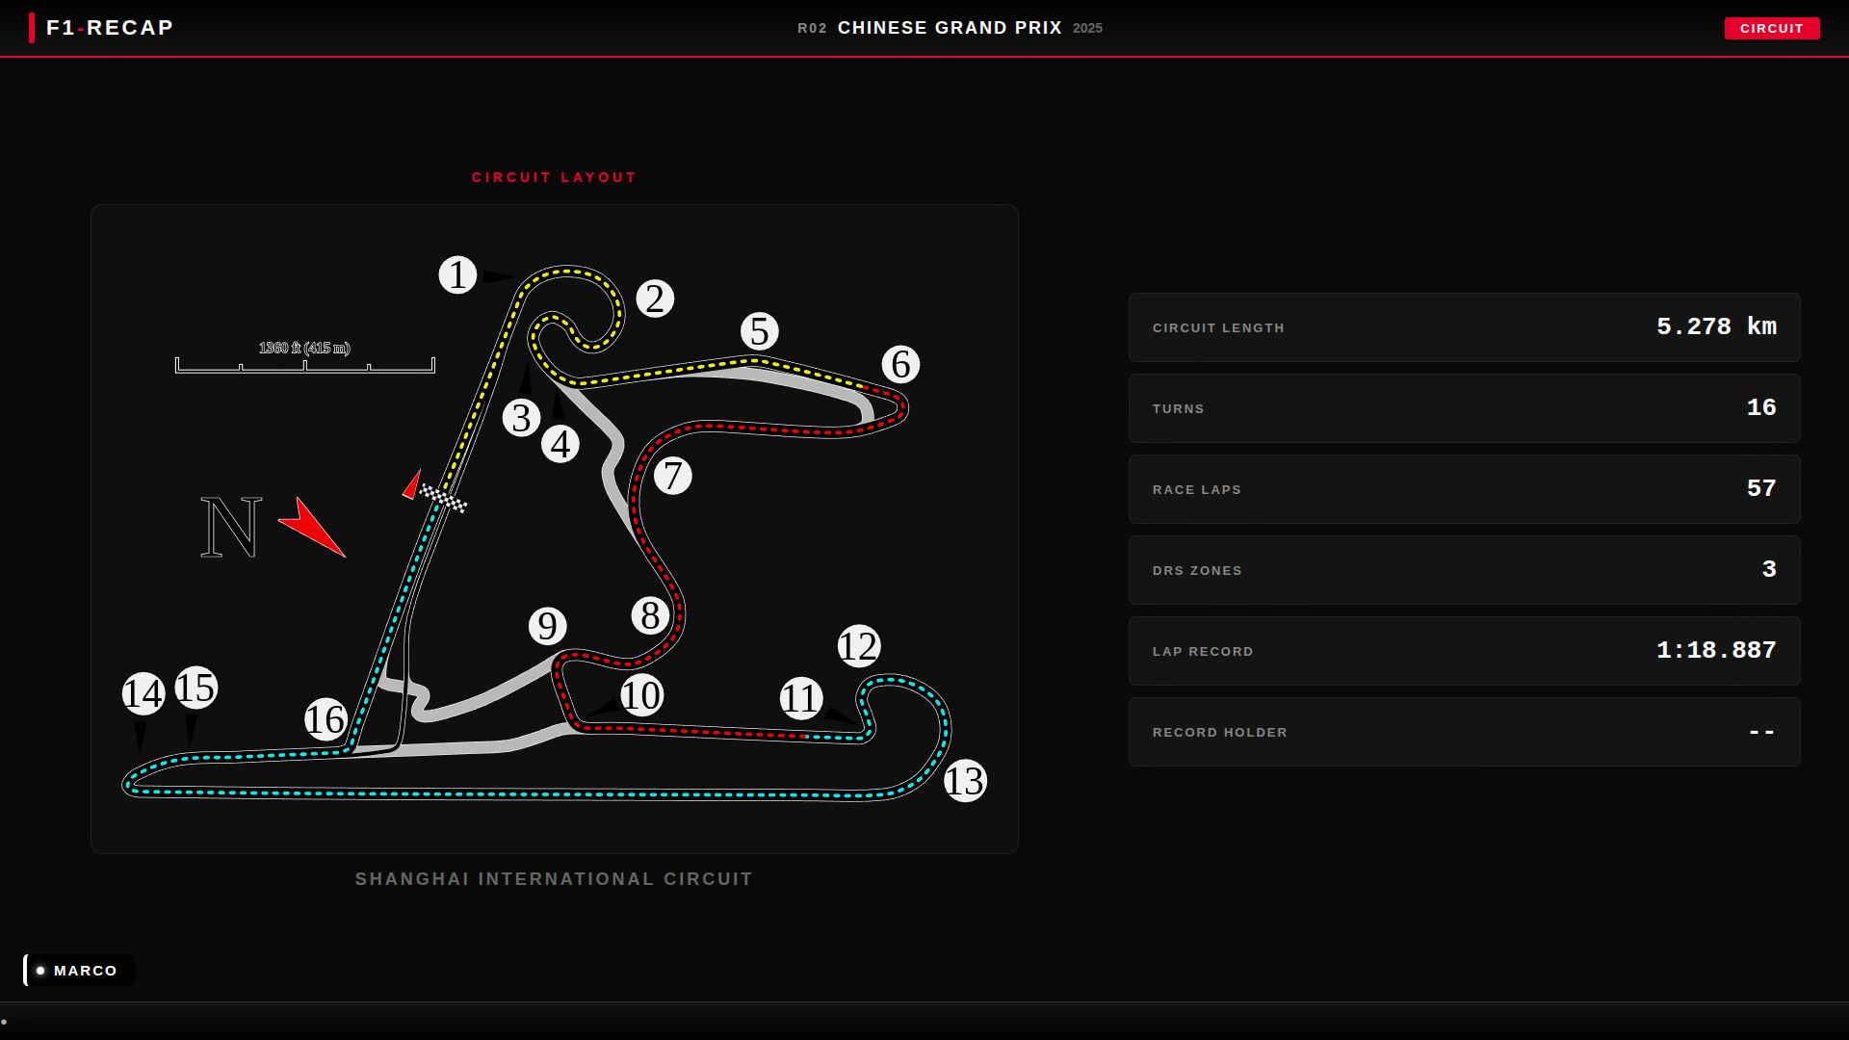Image resolution: width=1849 pixels, height=1040 pixels.
Task: Click the turn 7 marker
Action: coord(672,476)
